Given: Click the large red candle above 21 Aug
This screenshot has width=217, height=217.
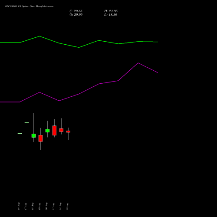Looking at the screenshot, I should click(x=54, y=130).
